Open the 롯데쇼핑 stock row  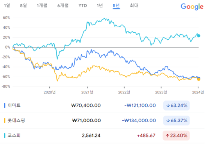[102, 121]
